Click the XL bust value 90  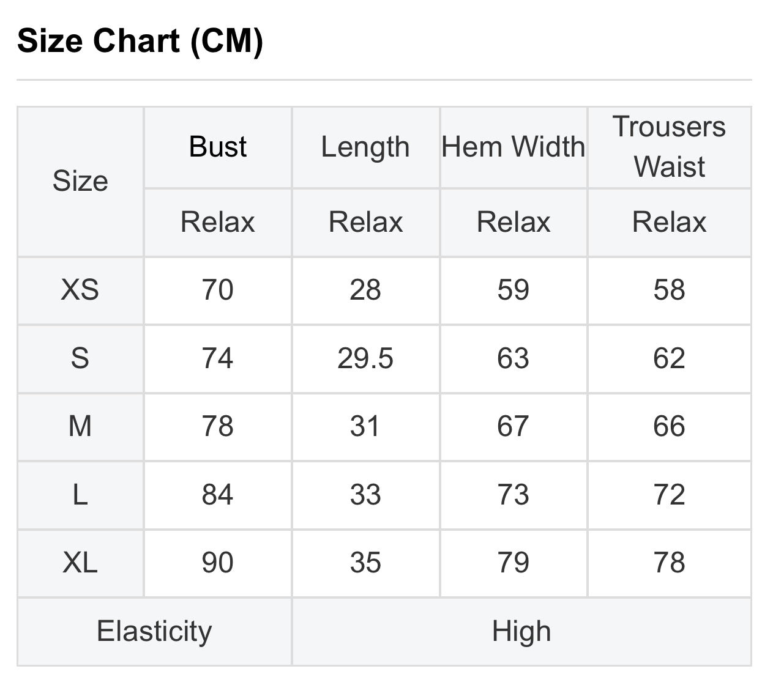(218, 563)
